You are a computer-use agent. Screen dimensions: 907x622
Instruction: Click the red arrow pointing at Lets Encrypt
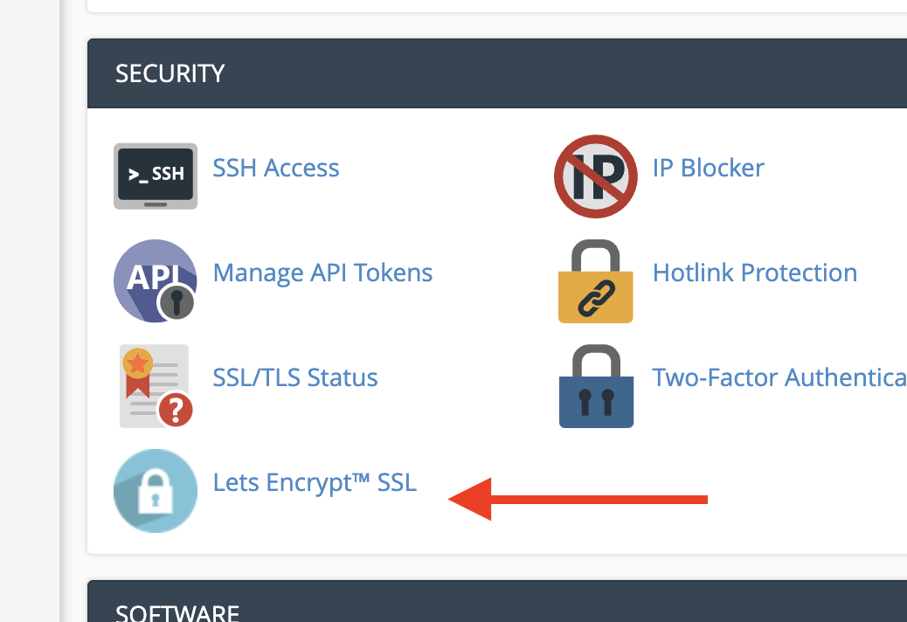[x=578, y=500]
